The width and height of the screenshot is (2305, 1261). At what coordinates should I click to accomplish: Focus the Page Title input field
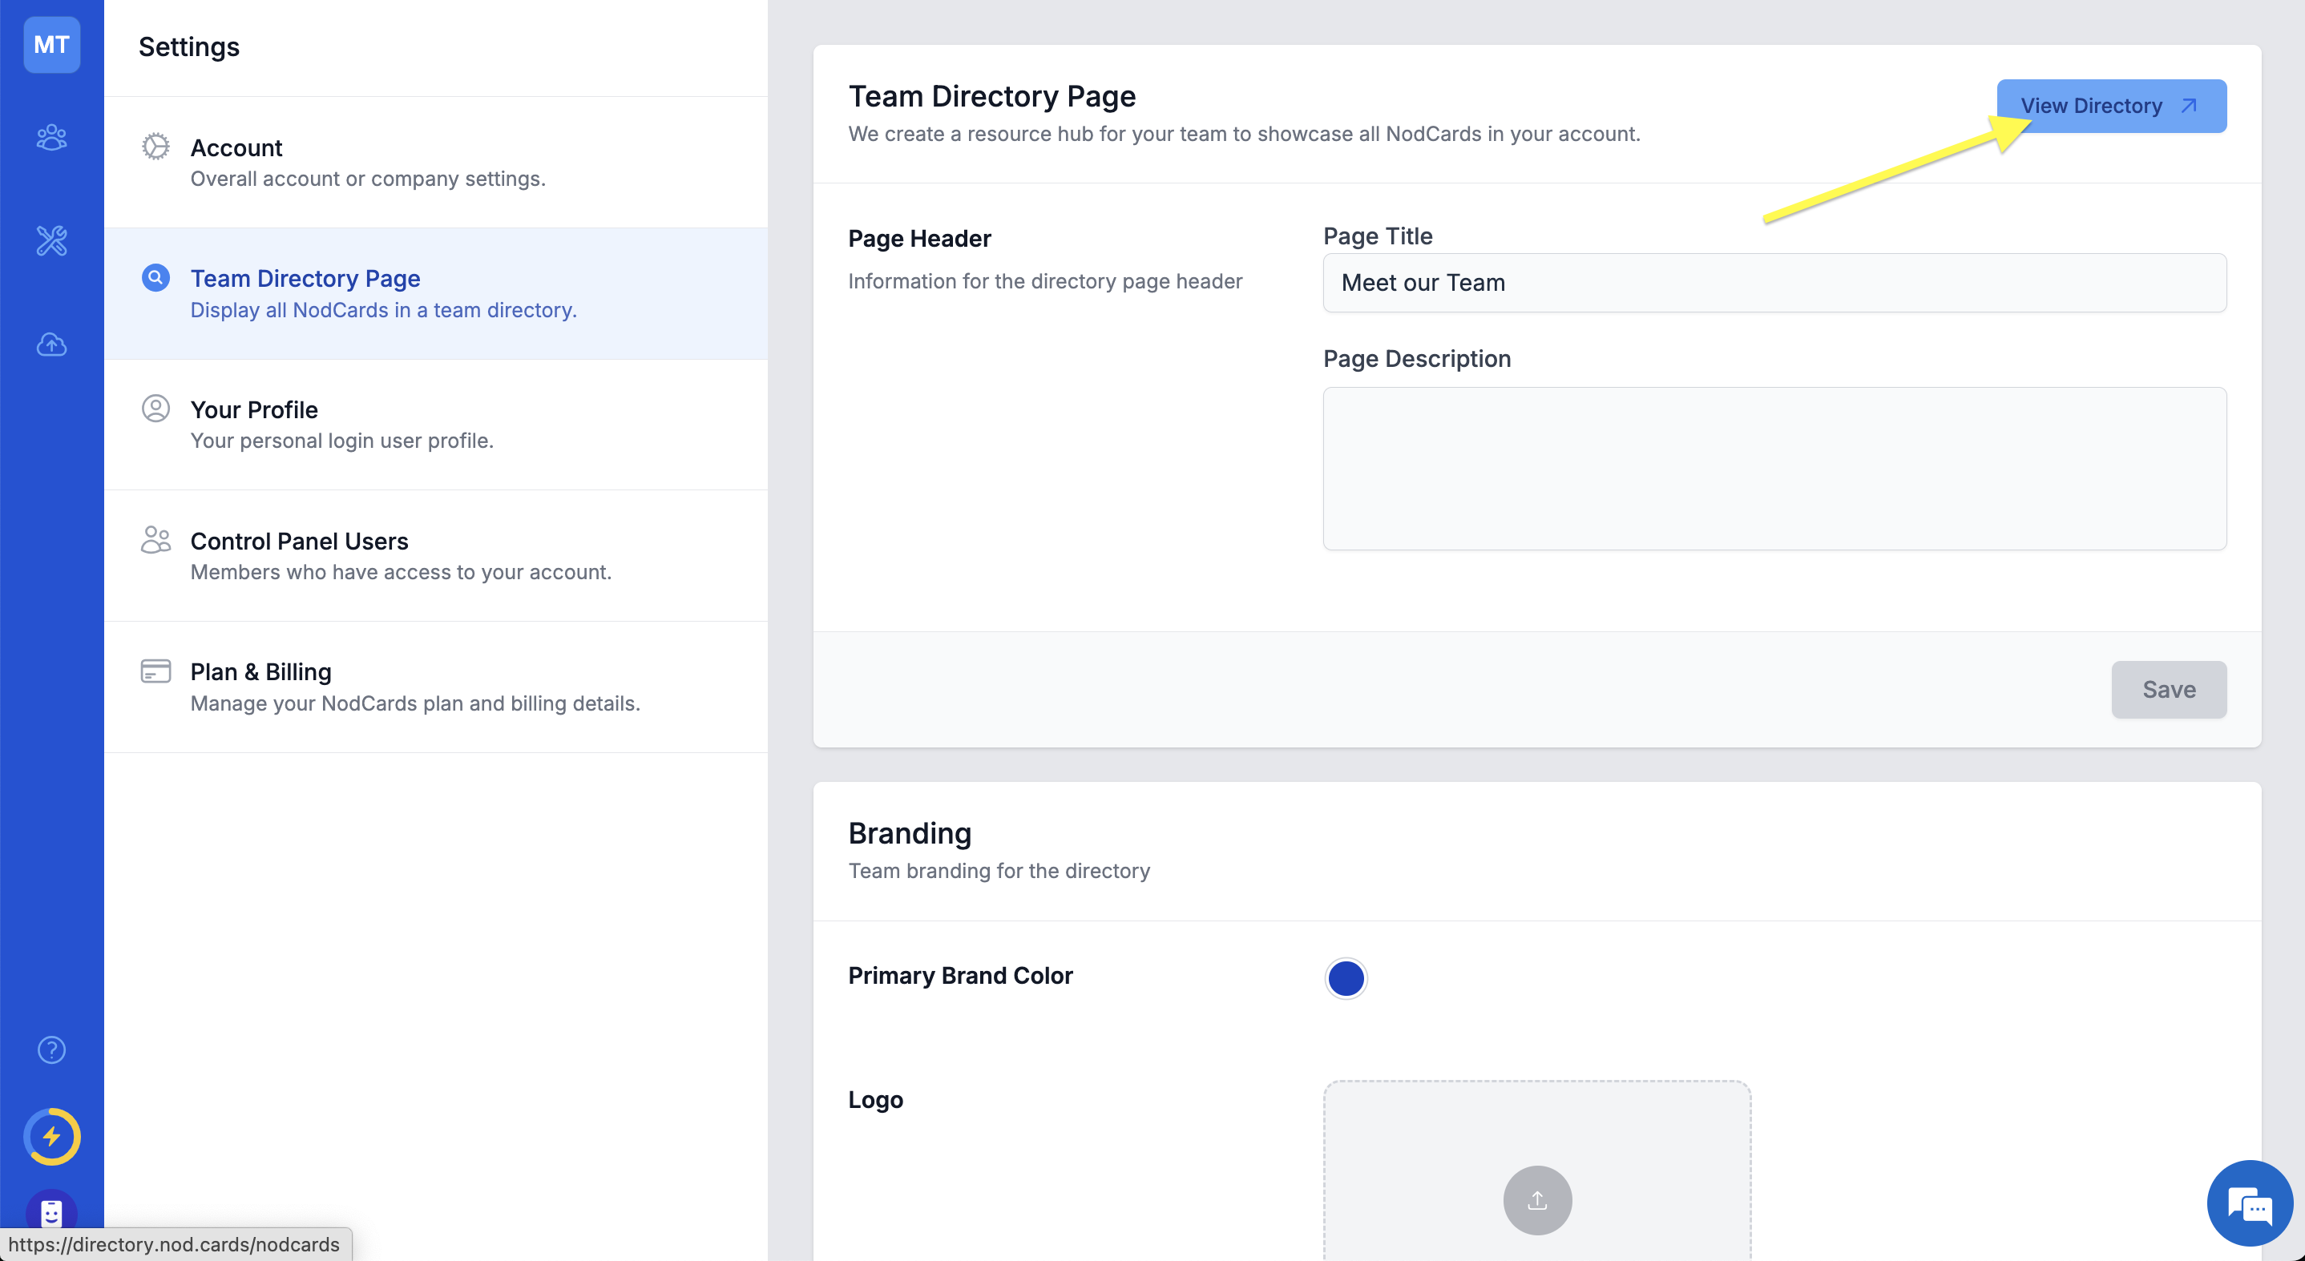[1774, 283]
